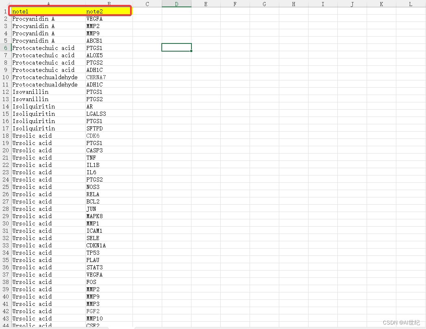Select row 25 header number

click(6, 187)
